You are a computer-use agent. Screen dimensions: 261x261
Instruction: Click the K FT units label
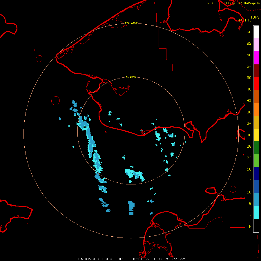pos(245,20)
